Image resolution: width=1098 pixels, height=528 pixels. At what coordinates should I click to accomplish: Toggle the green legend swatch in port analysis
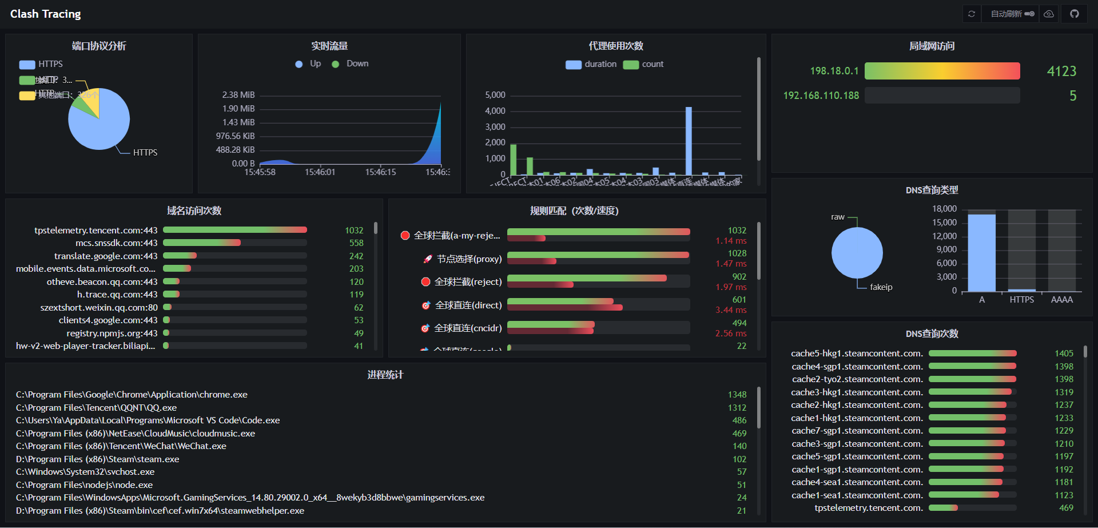(x=27, y=80)
